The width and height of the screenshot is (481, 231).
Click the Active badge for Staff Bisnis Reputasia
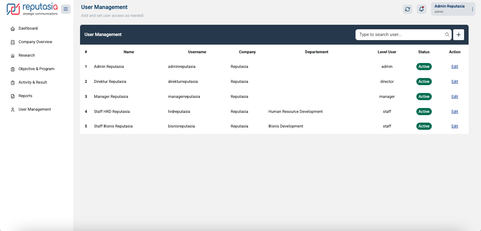424,126
